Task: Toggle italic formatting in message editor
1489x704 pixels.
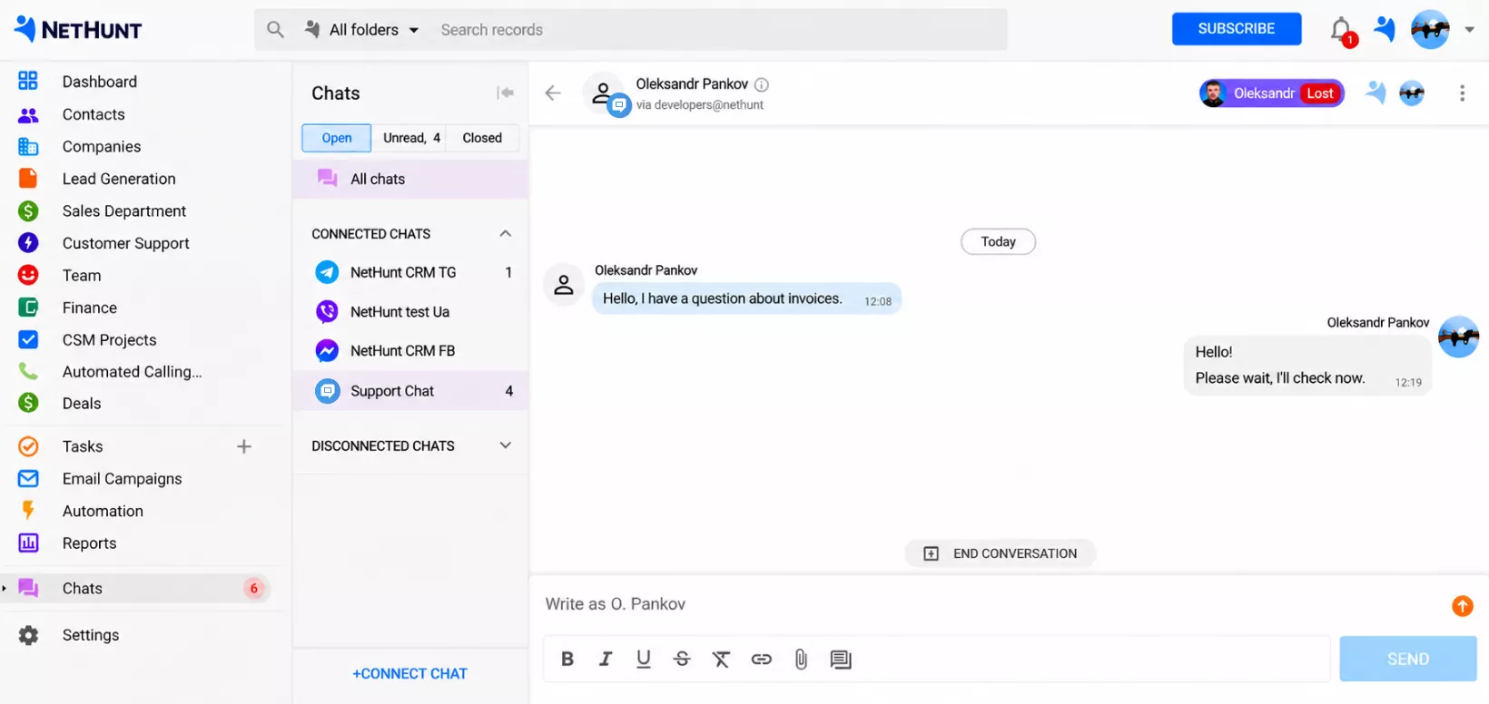Action: (x=606, y=660)
